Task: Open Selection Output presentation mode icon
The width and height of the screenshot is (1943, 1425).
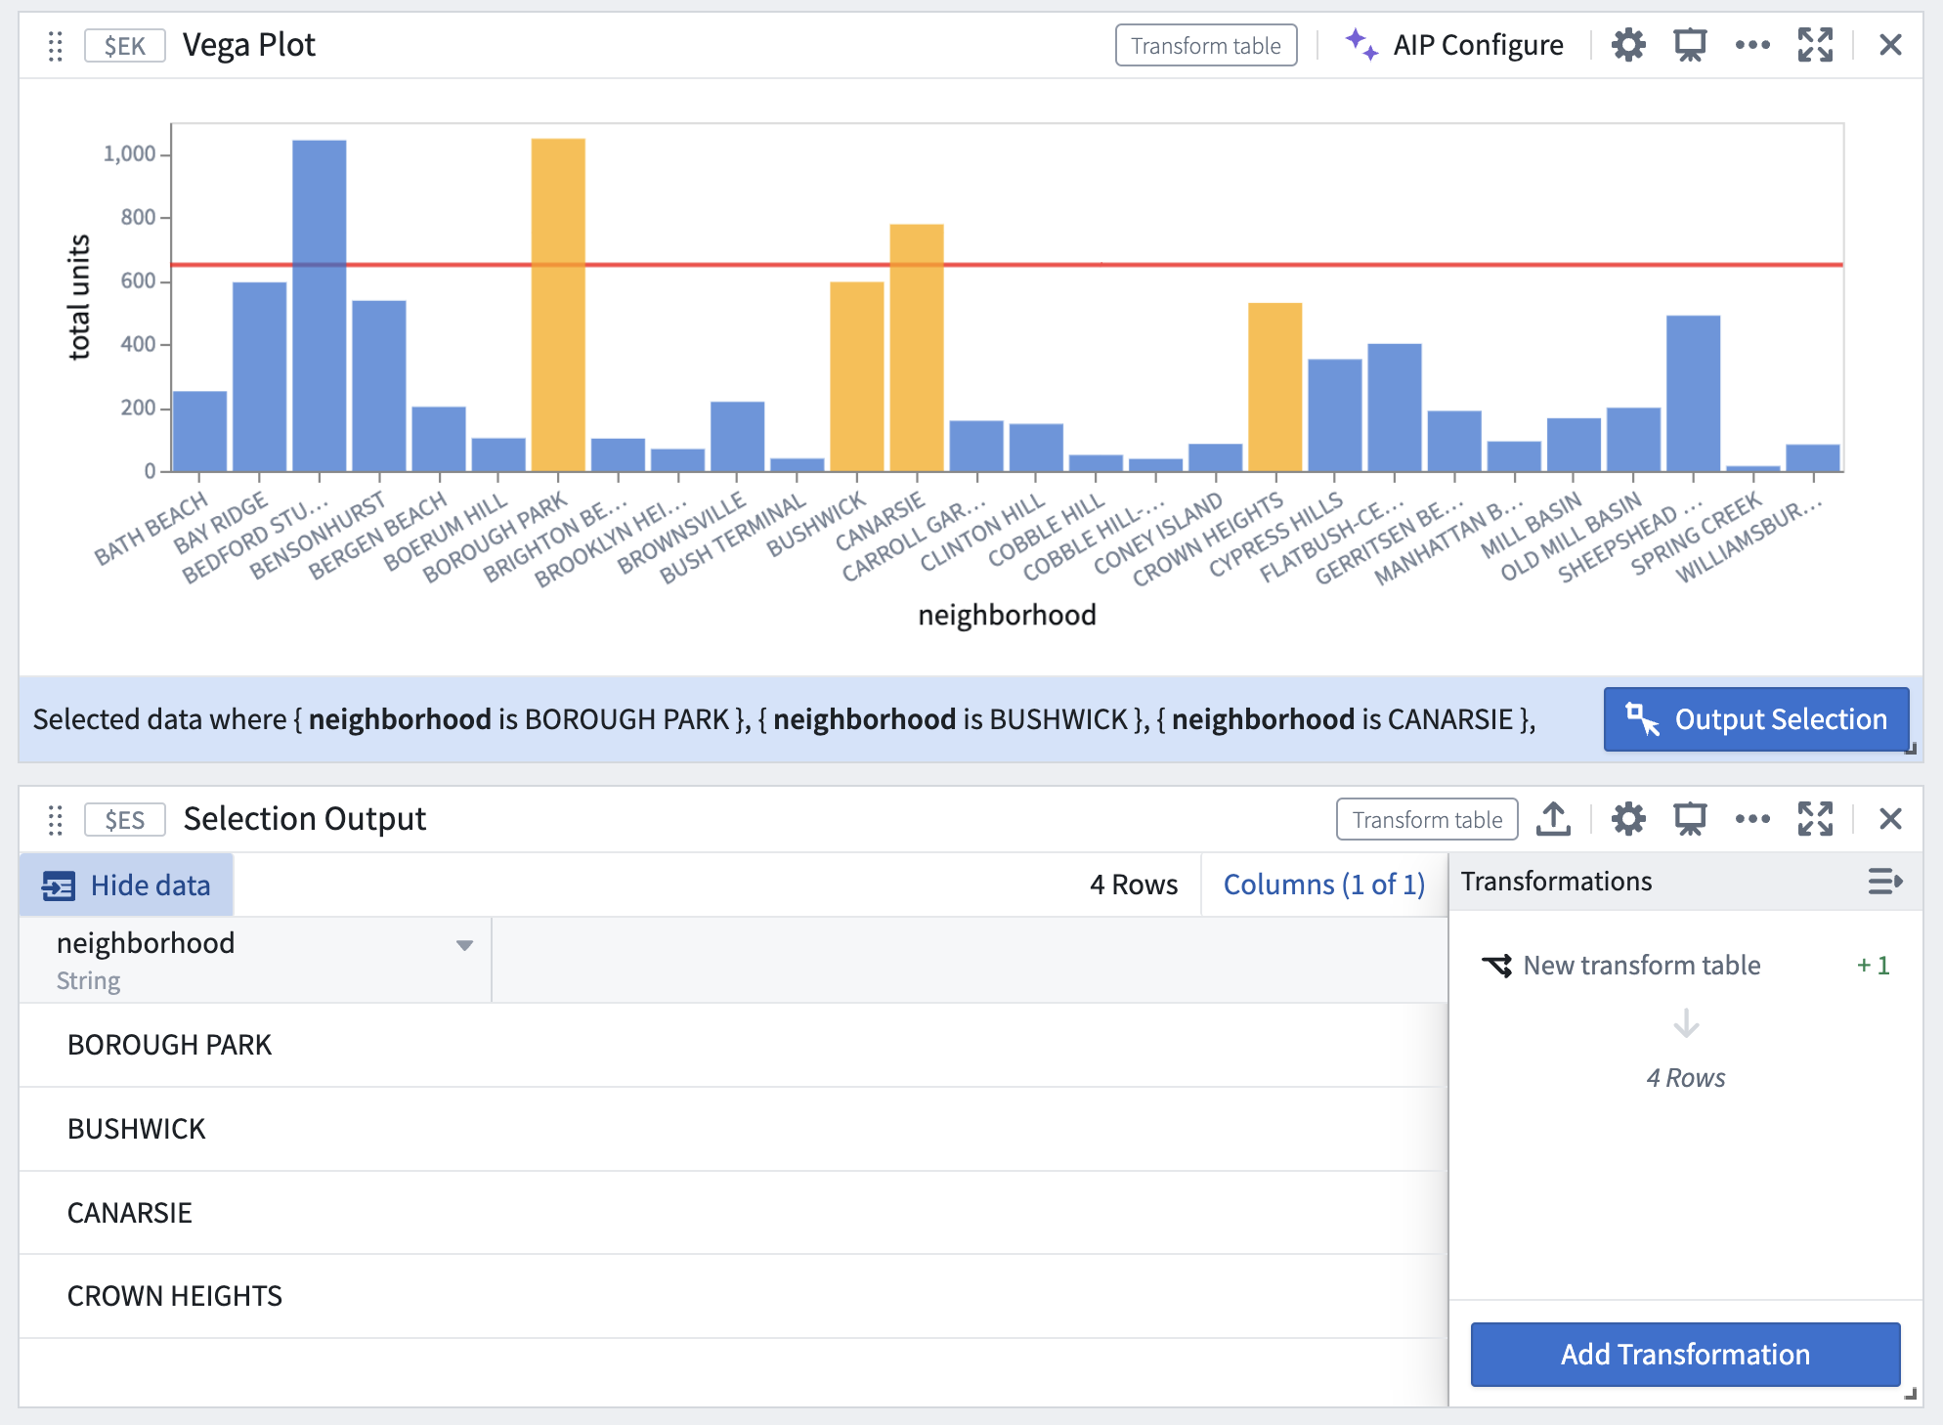Action: (1690, 819)
